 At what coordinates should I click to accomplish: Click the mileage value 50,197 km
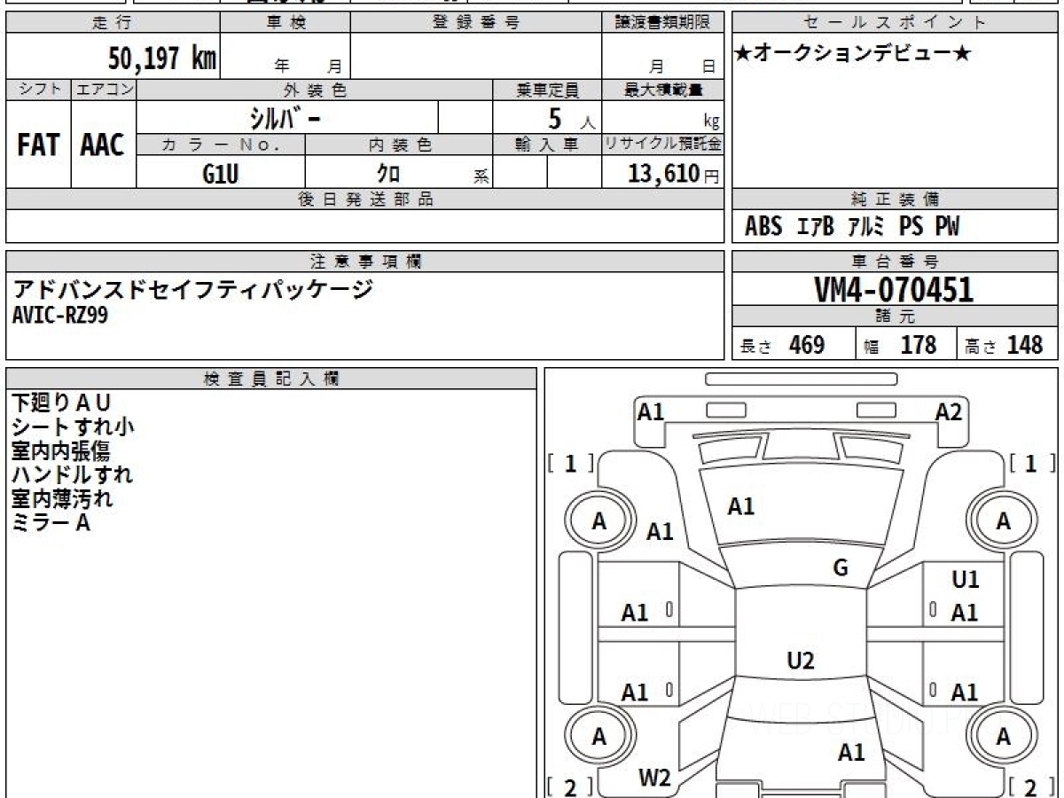[x=162, y=59]
